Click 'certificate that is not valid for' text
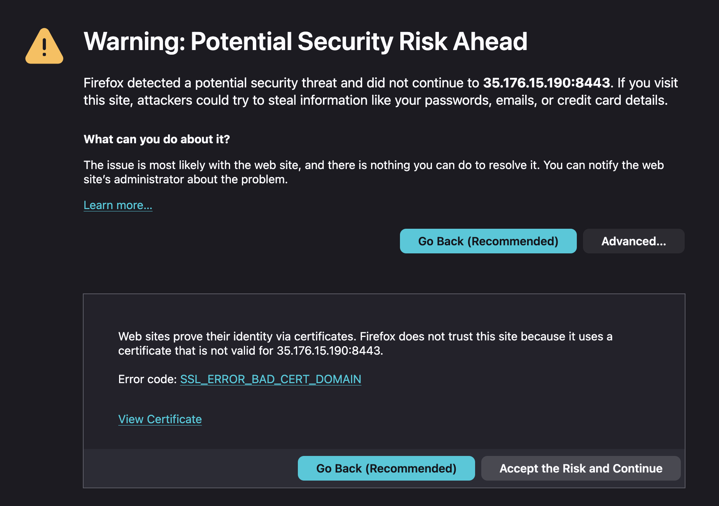The image size is (719, 506). (x=196, y=351)
